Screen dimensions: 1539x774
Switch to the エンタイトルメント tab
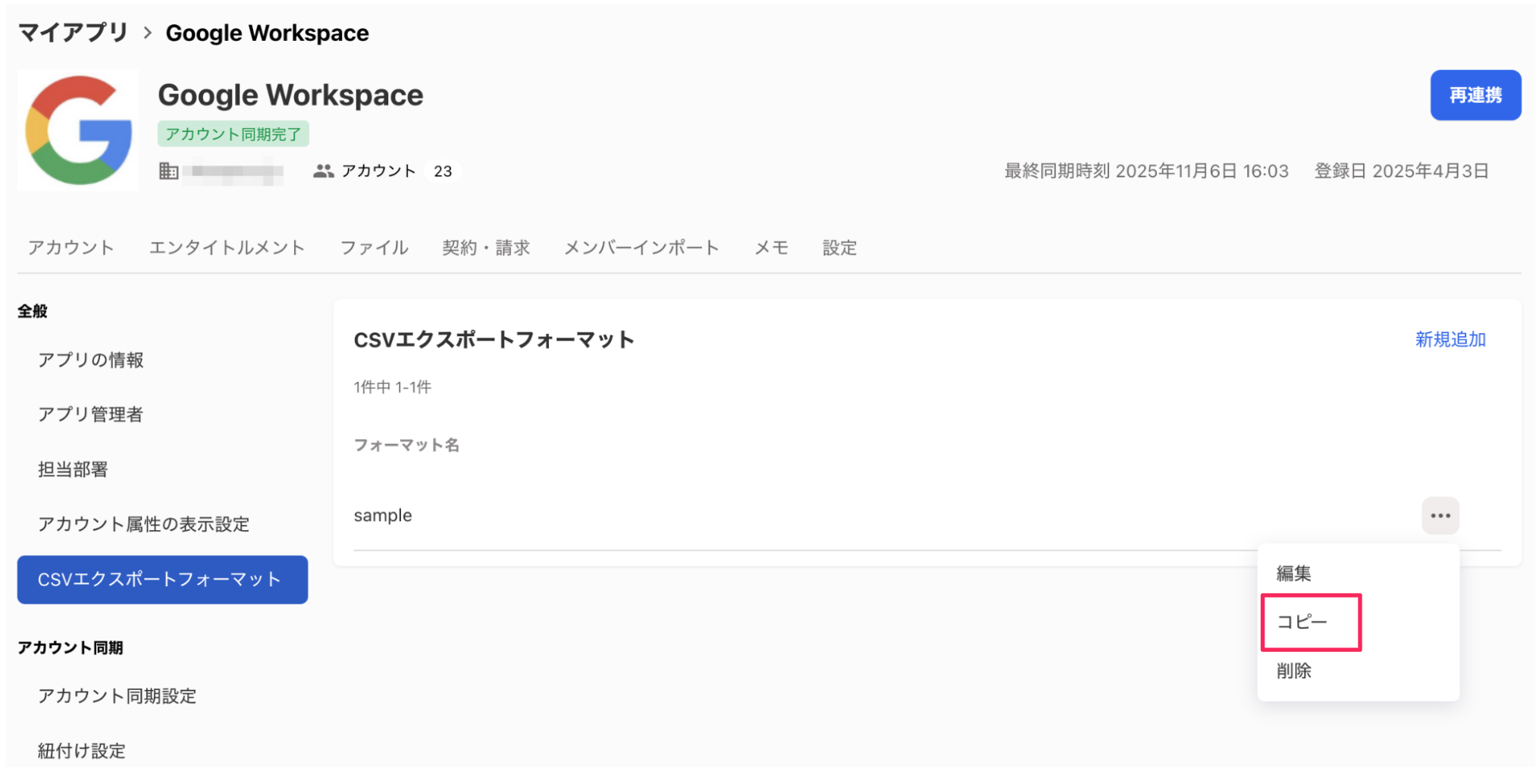click(x=226, y=247)
